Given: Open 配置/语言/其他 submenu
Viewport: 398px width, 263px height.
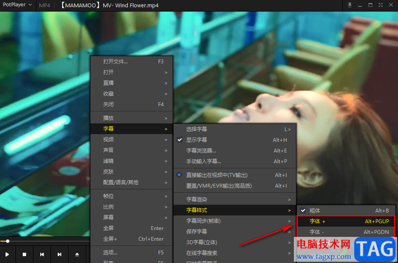Looking at the screenshot, I should [132, 182].
